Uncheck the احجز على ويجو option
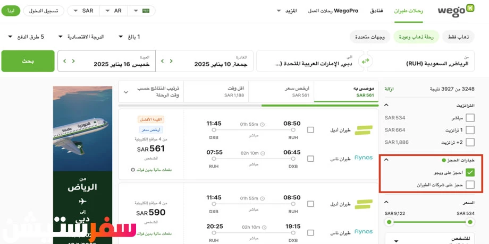The height and width of the screenshot is (244, 489). click(x=470, y=172)
